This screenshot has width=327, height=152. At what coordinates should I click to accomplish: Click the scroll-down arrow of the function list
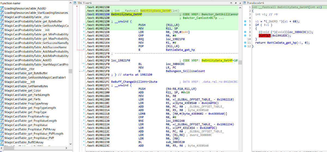71,144
